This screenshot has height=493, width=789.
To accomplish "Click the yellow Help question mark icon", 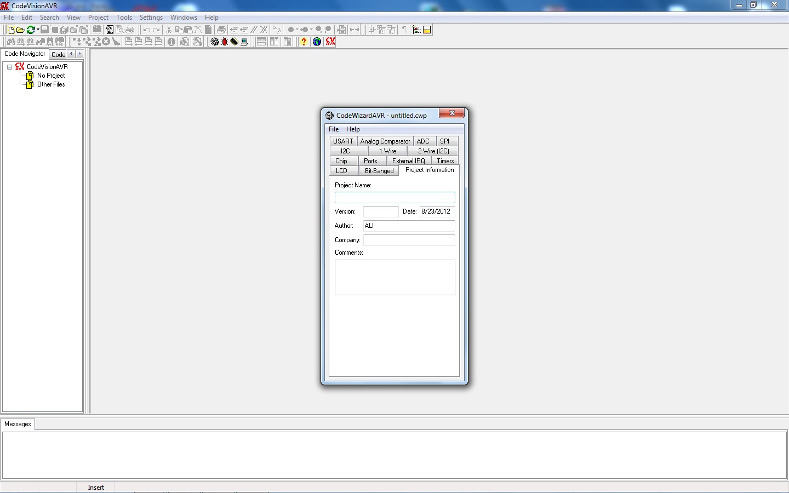I will (x=304, y=42).
